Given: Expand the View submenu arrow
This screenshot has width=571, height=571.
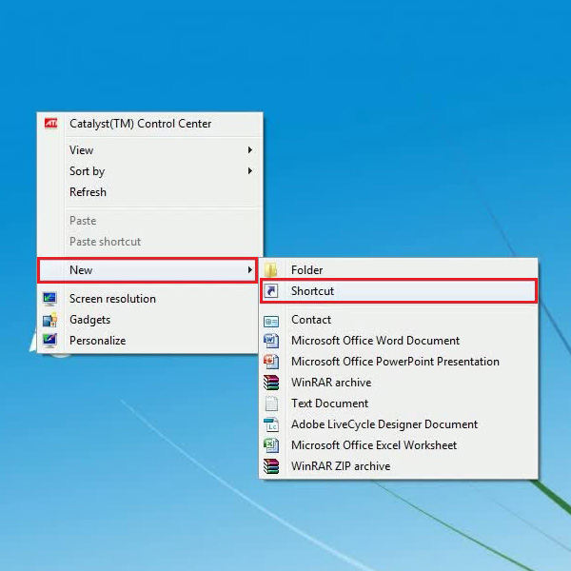Looking at the screenshot, I should click(x=249, y=149).
